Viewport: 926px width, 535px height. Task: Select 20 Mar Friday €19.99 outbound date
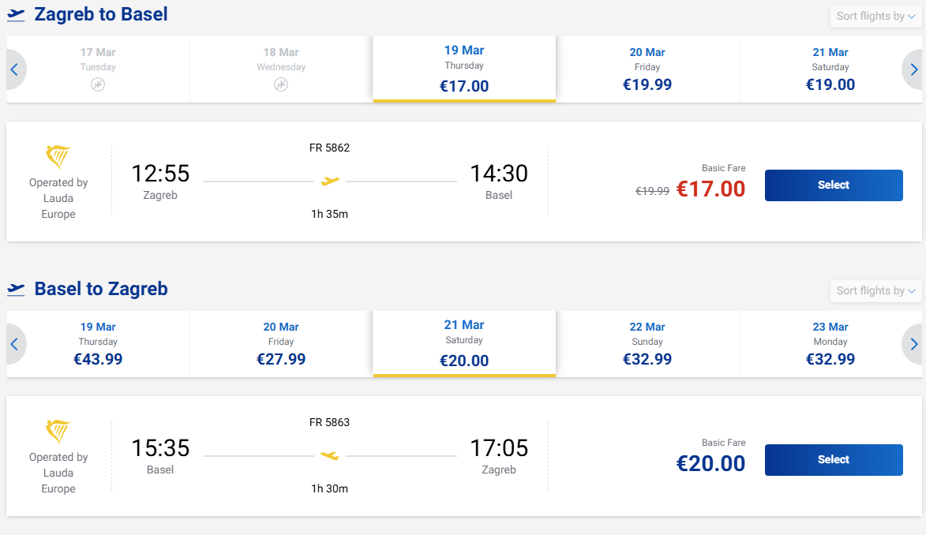click(x=647, y=69)
